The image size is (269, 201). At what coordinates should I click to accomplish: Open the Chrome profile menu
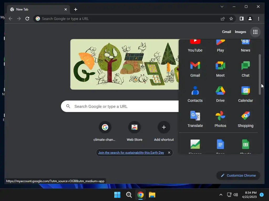(250, 19)
